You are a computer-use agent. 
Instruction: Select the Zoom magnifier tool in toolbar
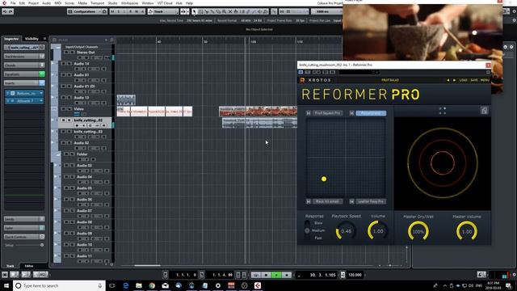(225, 11)
